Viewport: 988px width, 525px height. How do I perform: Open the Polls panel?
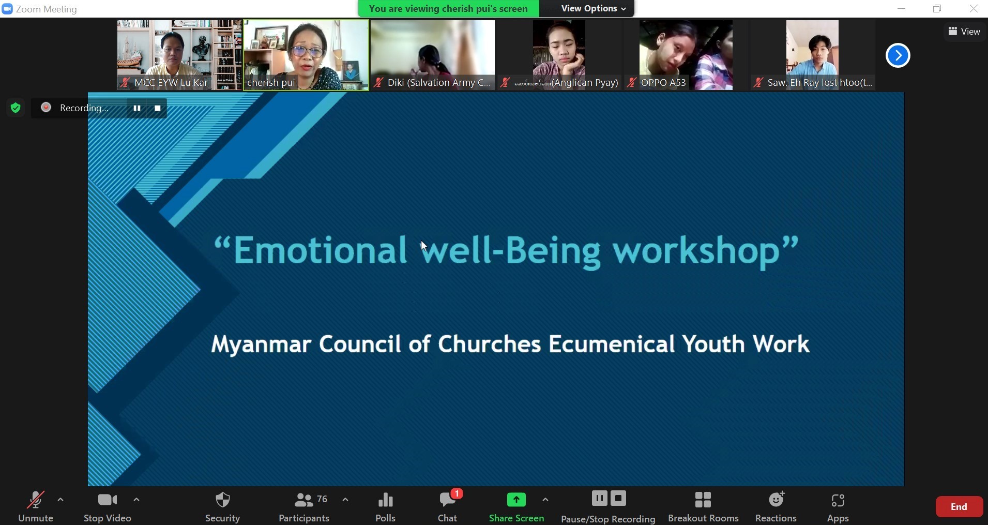385,506
